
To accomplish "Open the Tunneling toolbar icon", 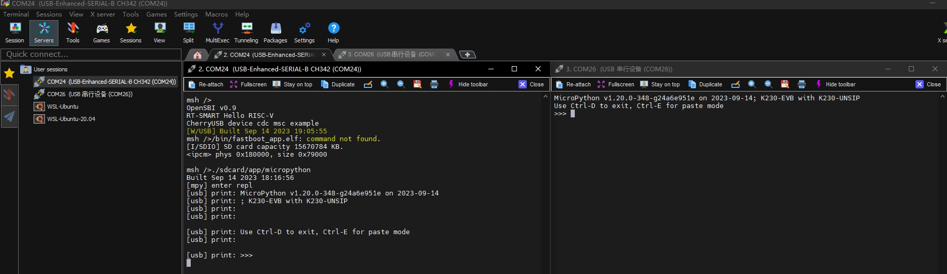I will tap(247, 33).
